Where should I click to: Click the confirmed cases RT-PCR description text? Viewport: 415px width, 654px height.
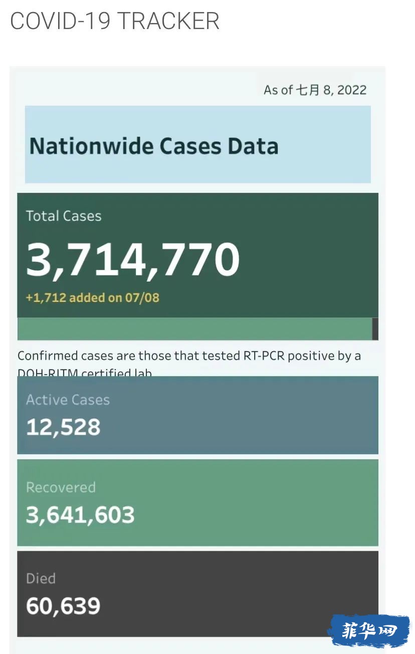point(189,363)
